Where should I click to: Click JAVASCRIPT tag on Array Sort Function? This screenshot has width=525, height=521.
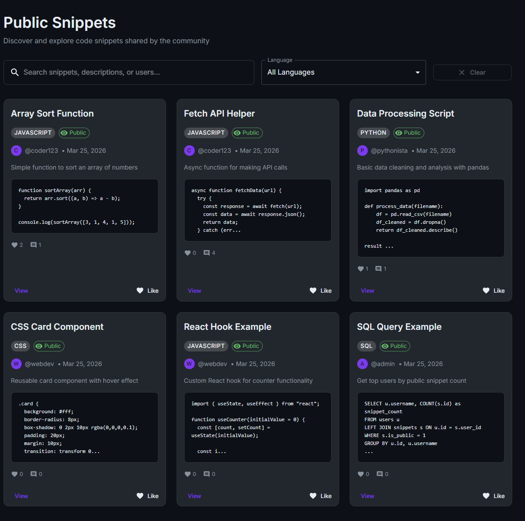tap(33, 133)
